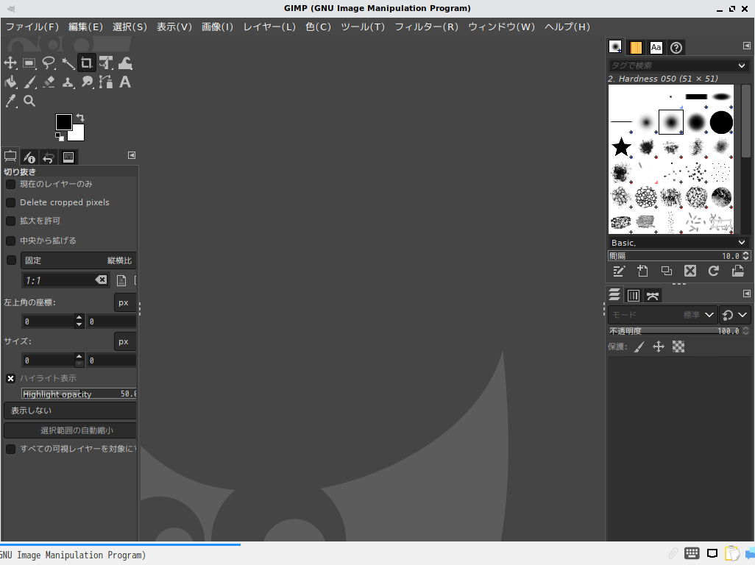
Task: Open the layer mode group switch dropdown
Action: [735, 315]
